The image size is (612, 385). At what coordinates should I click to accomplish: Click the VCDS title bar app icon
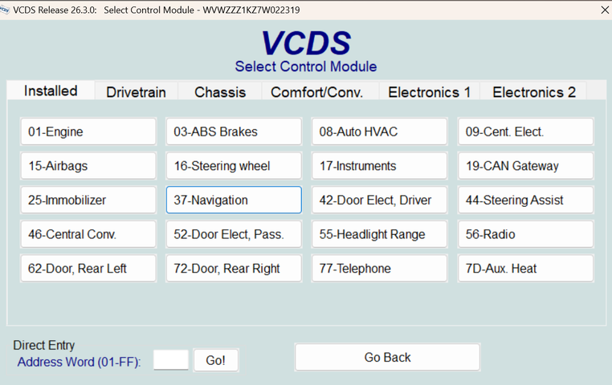point(5,10)
